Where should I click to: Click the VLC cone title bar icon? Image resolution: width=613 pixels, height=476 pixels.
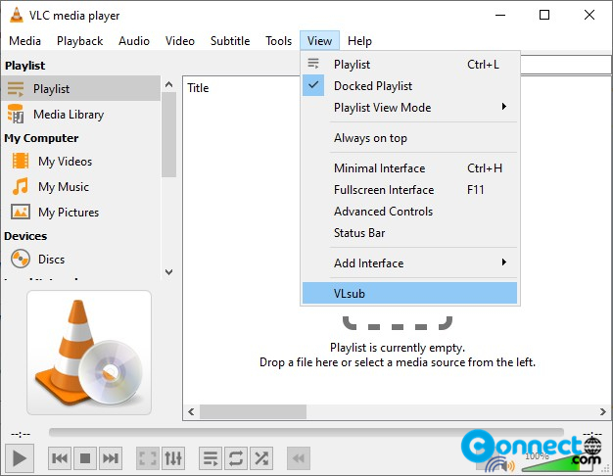click(x=16, y=15)
